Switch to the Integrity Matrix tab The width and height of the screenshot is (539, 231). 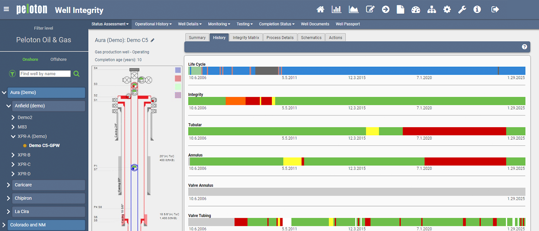[246, 38]
